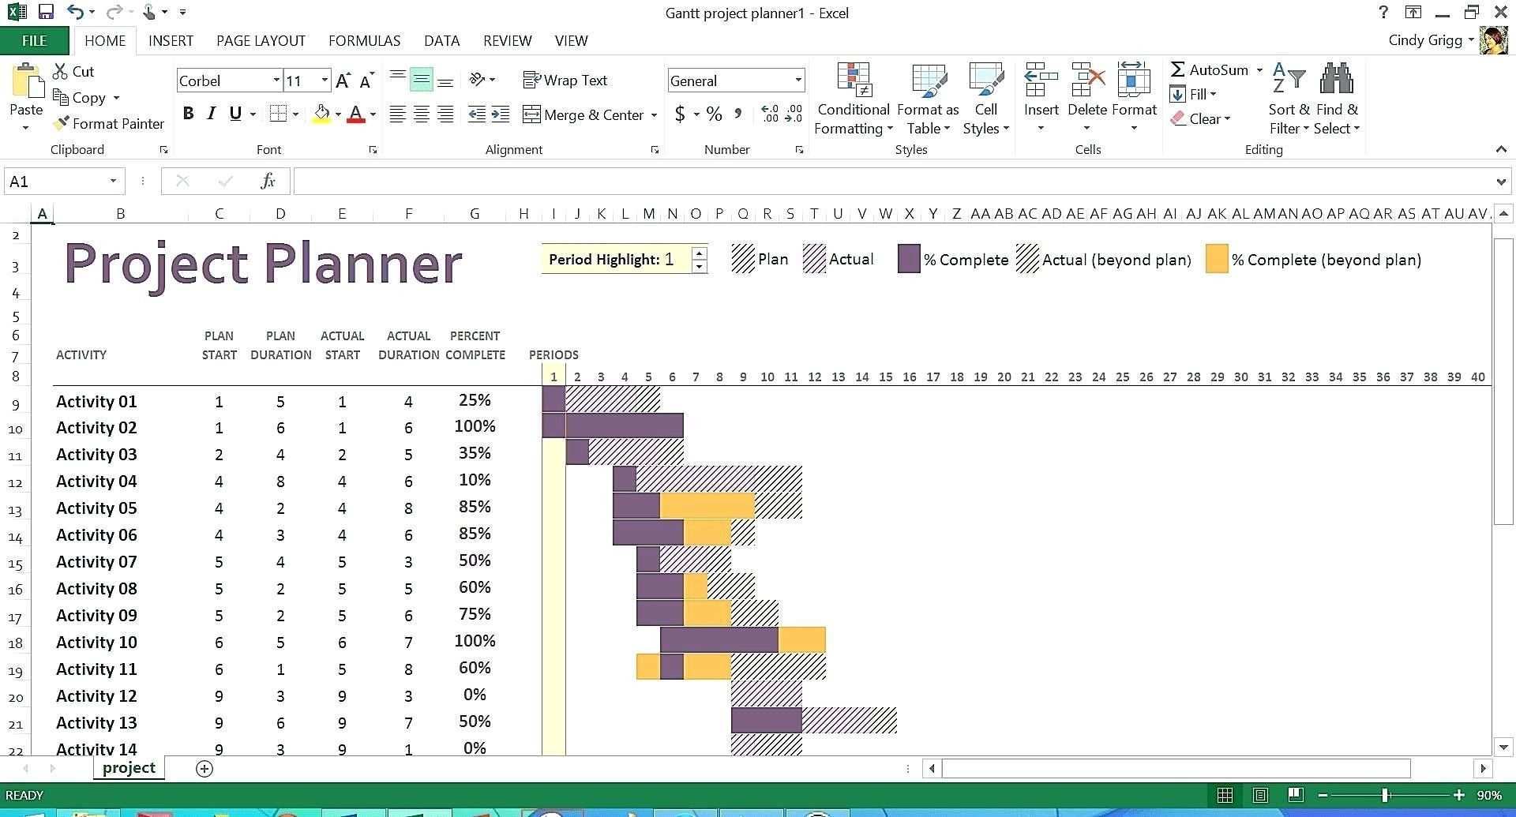Click the Find & Select binoculars icon
1516x817 pixels.
[1336, 79]
